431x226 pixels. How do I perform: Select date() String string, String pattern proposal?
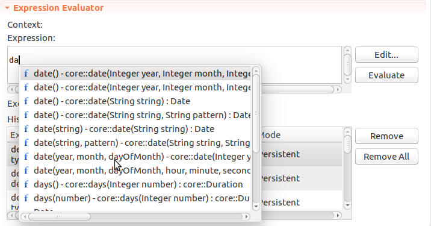click(x=135, y=115)
